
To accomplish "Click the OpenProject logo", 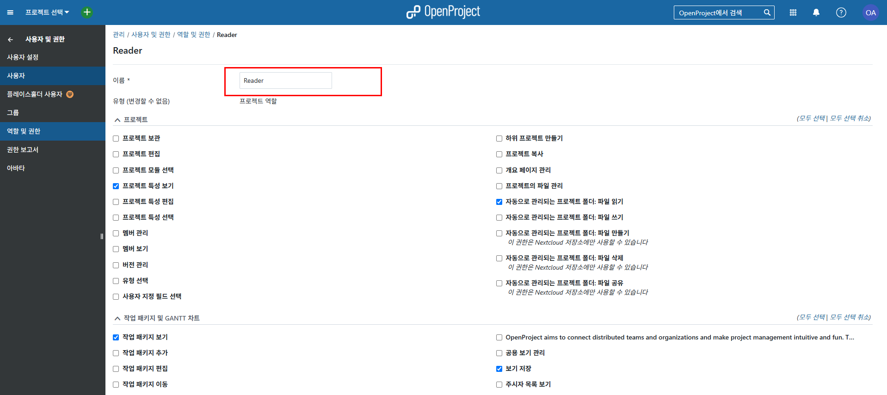I will point(443,12).
